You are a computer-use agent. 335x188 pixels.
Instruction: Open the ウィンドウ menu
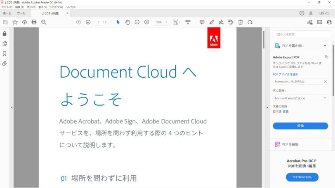(x=56, y=7)
